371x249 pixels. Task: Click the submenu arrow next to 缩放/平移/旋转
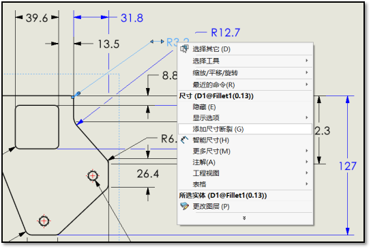point(307,72)
